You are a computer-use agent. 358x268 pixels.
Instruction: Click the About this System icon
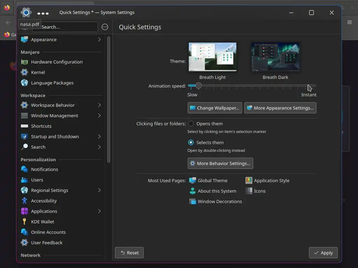(193, 191)
